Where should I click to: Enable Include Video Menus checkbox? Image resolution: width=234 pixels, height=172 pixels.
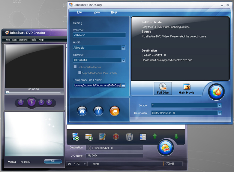(75, 67)
